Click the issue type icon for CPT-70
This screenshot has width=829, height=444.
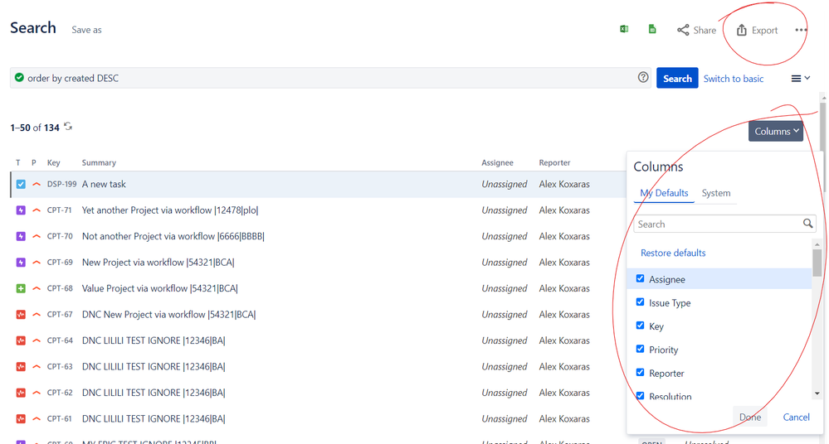21,236
